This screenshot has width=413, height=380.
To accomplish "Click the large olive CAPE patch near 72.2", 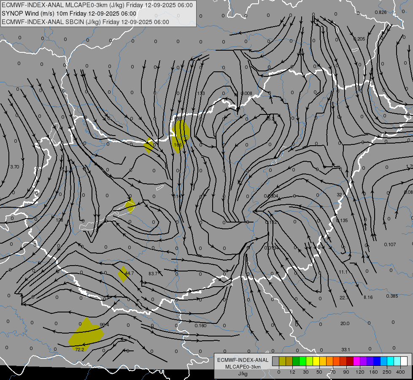I will tap(86, 334).
